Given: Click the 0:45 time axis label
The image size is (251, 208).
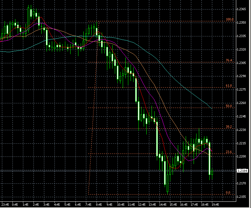Looking at the screenshot, I should point(15,205).
